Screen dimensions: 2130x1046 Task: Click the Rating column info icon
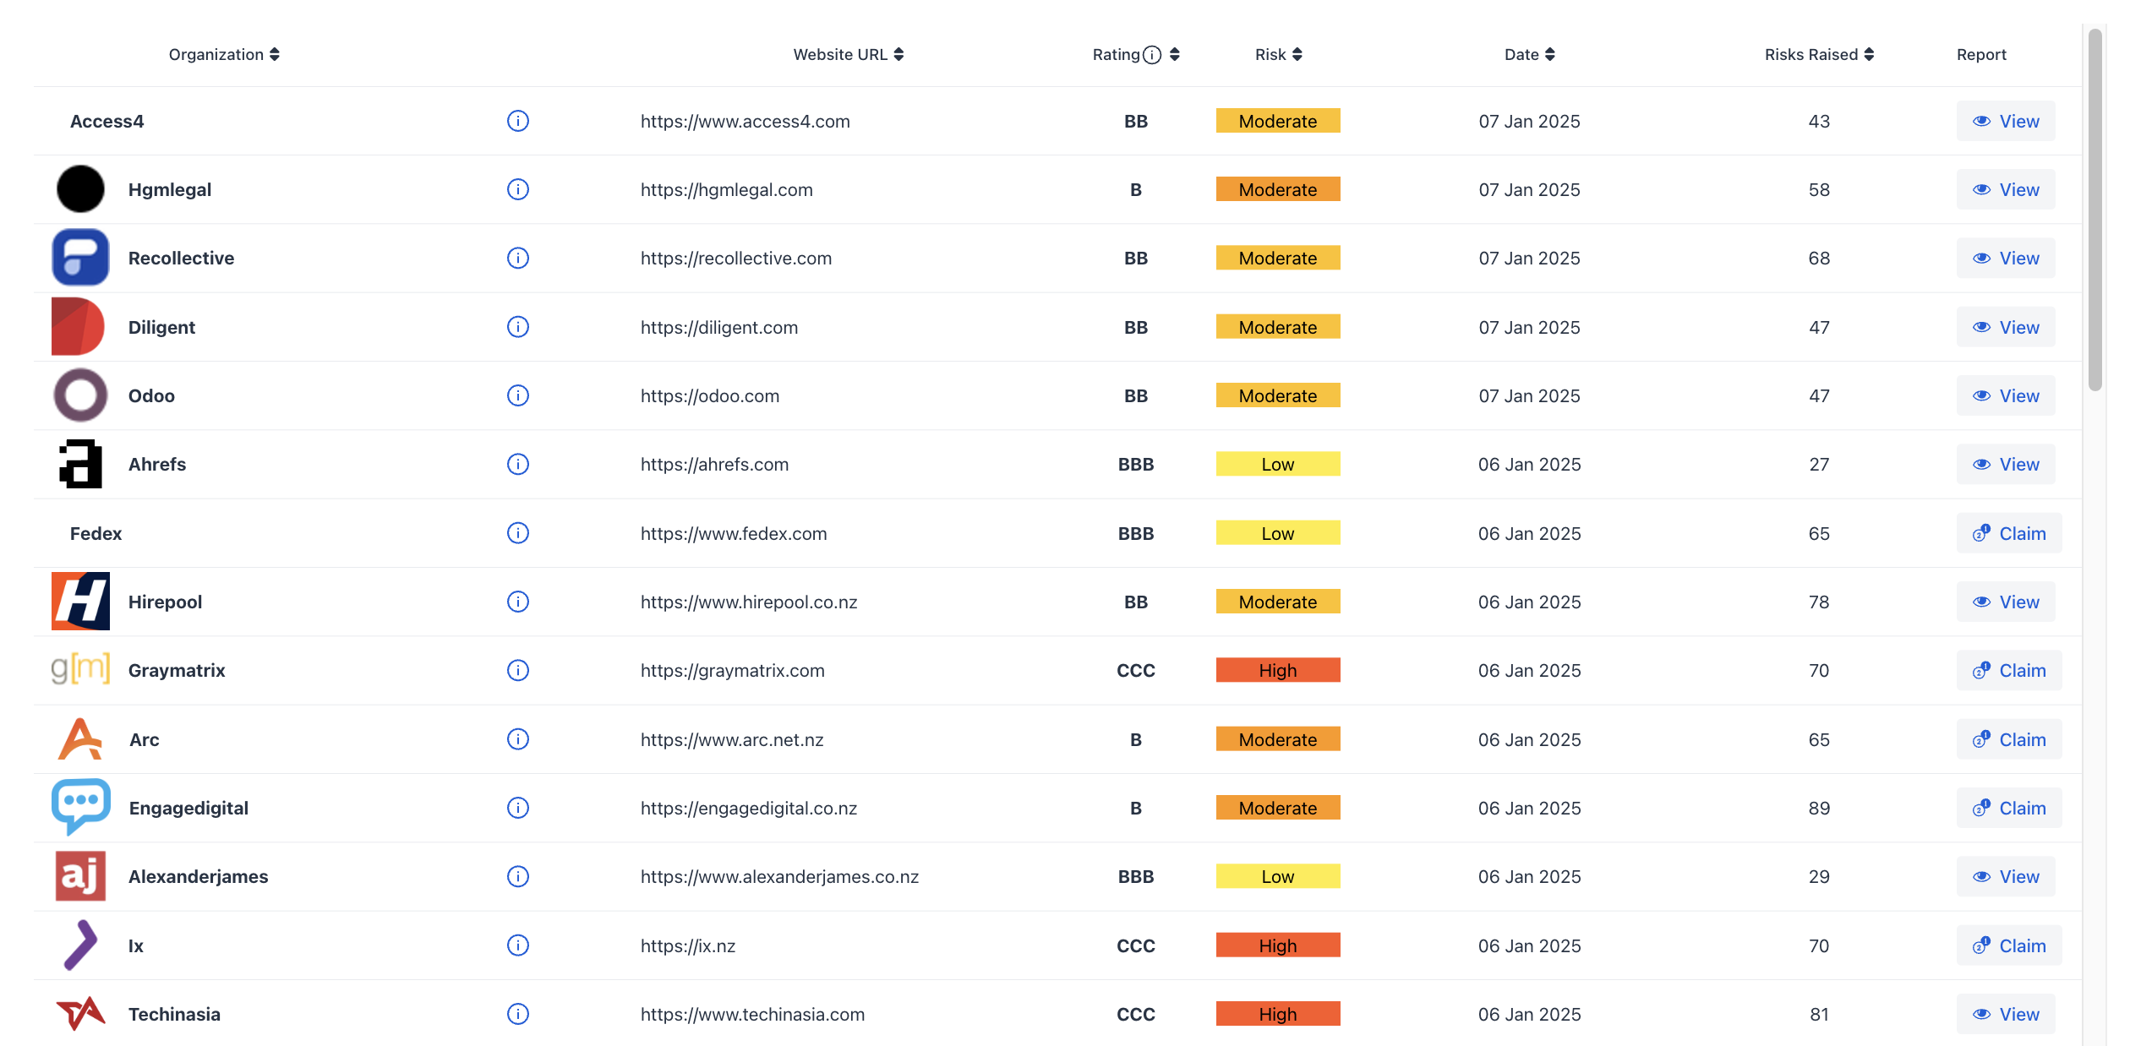click(x=1152, y=55)
